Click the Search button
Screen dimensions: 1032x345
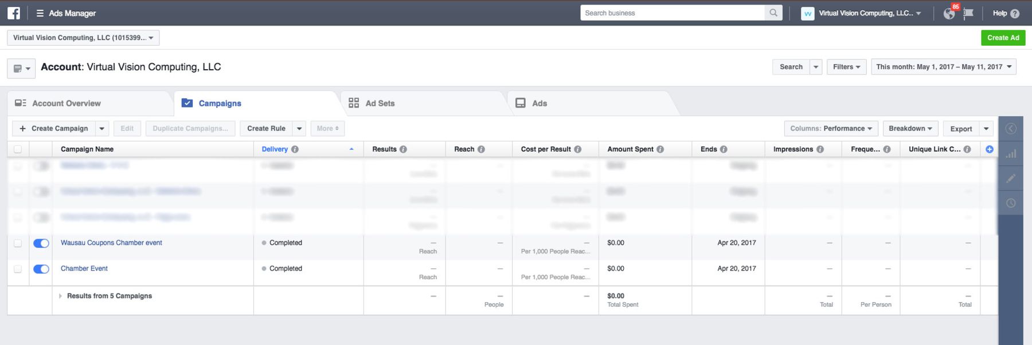coord(791,67)
